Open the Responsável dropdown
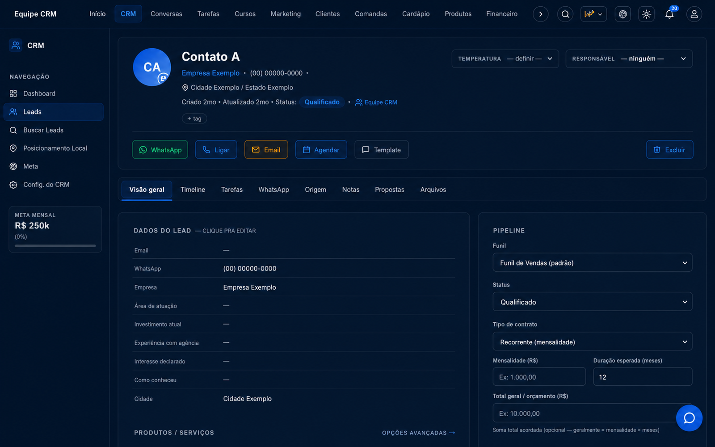The height and width of the screenshot is (447, 715). (629, 59)
